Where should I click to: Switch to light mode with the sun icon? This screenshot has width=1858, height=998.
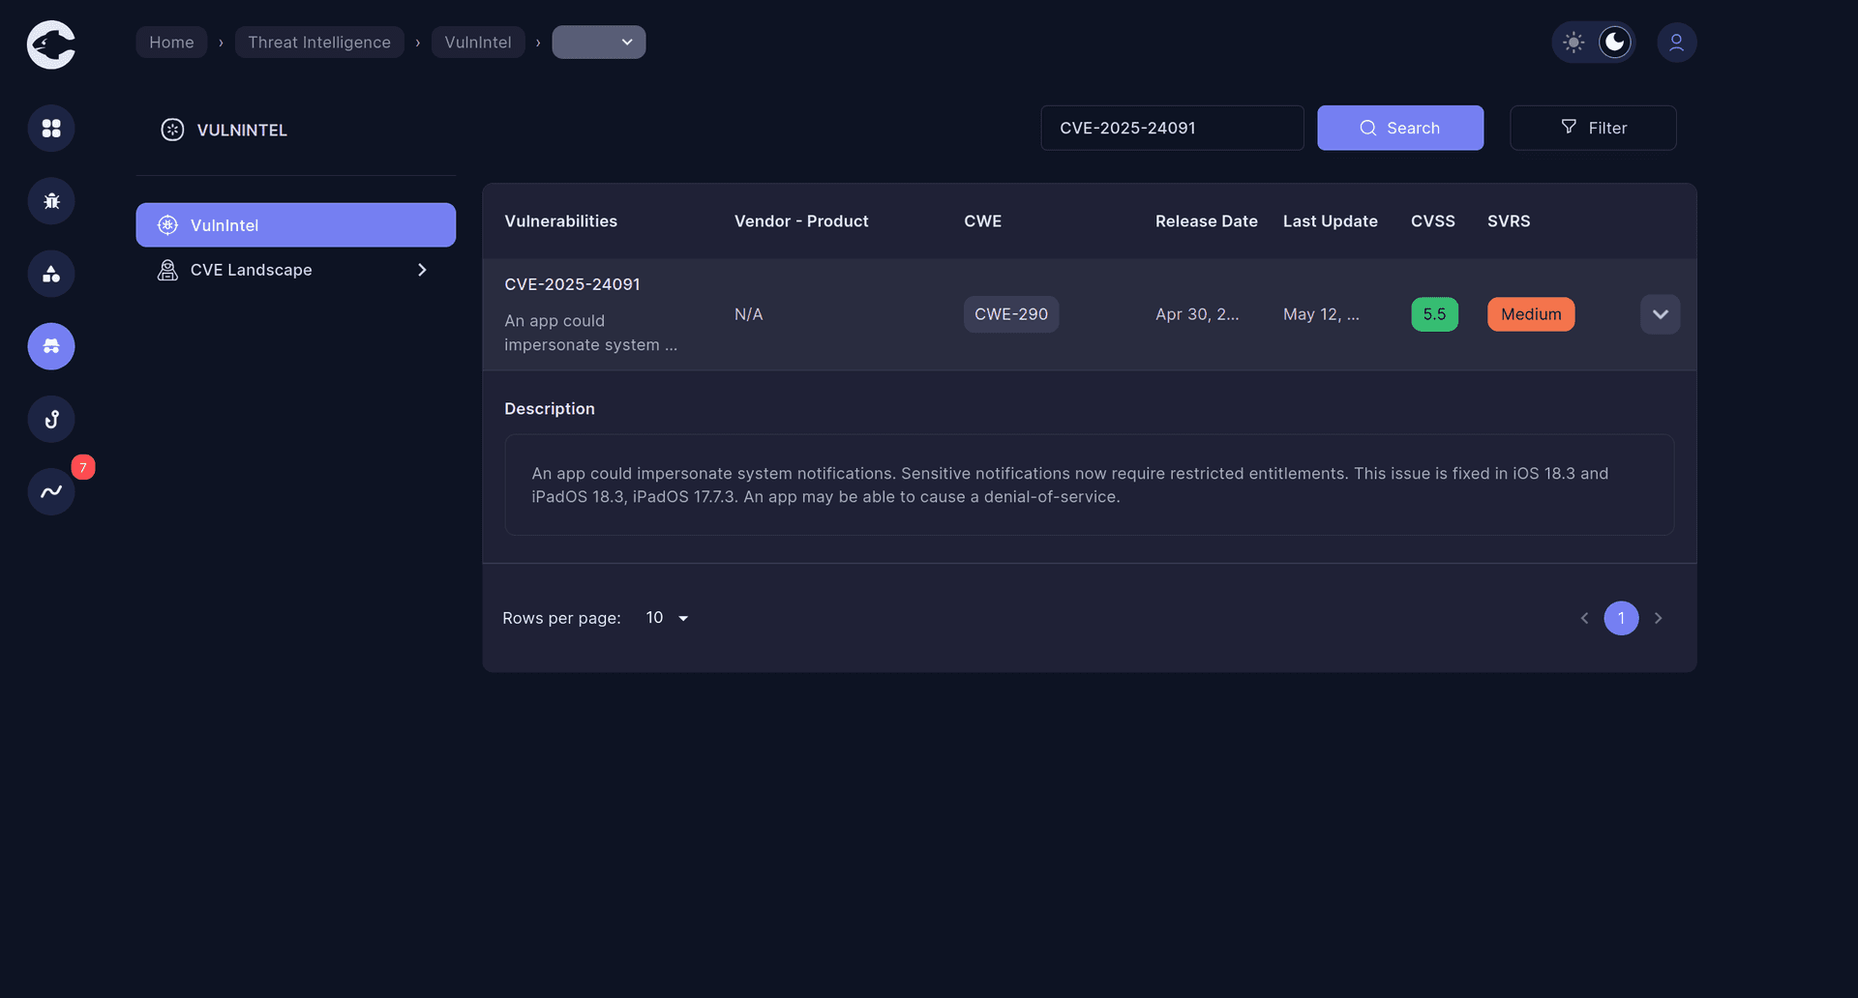tap(1573, 42)
